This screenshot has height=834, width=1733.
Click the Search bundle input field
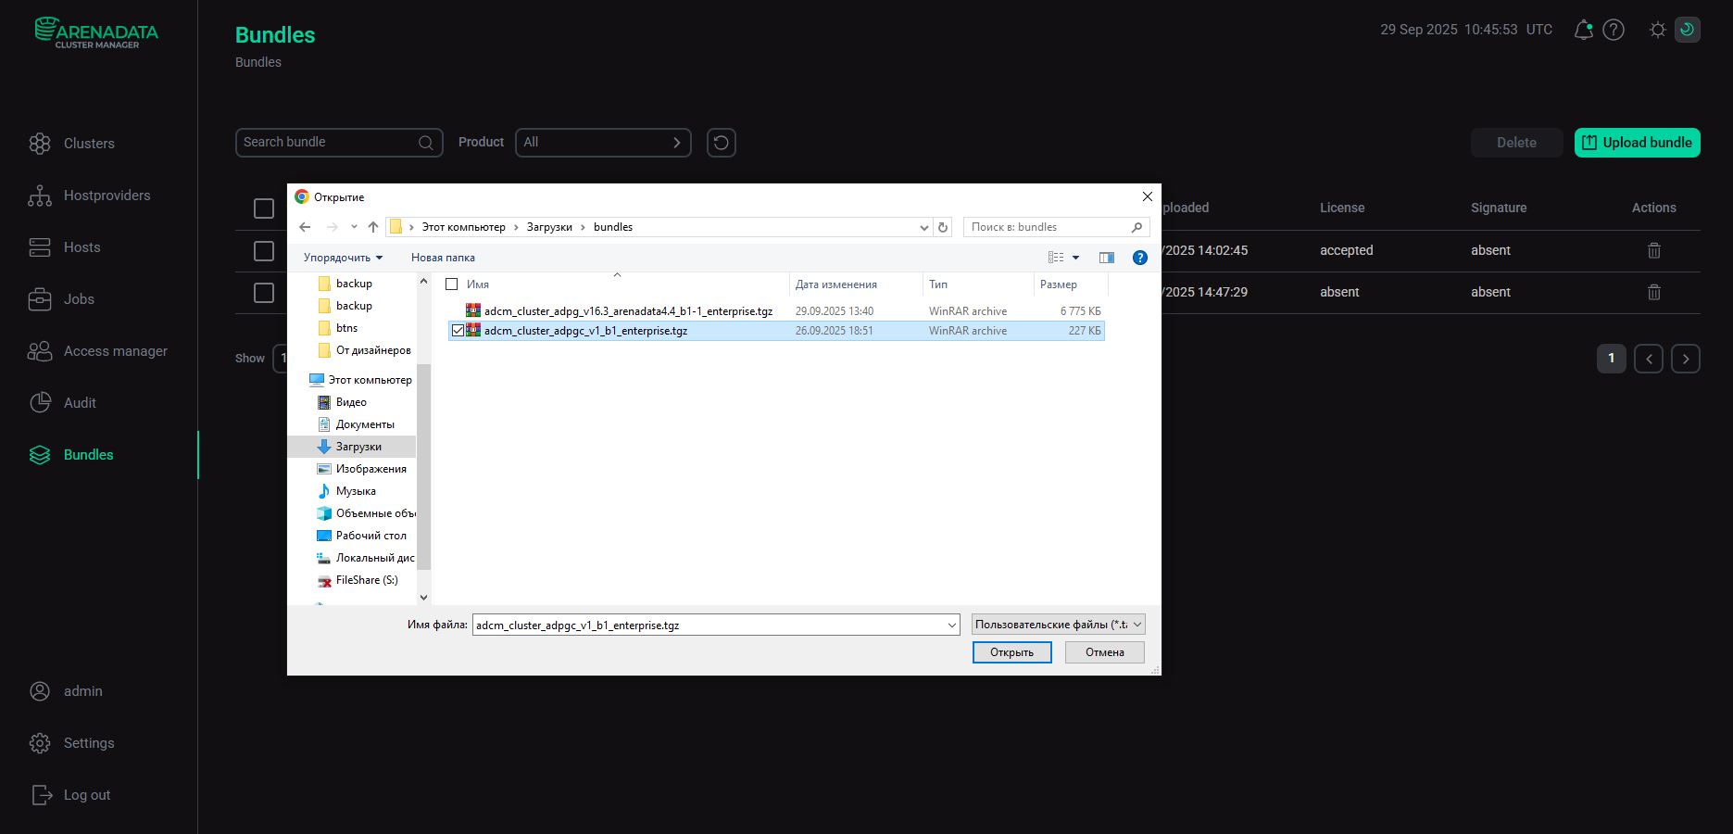[328, 143]
